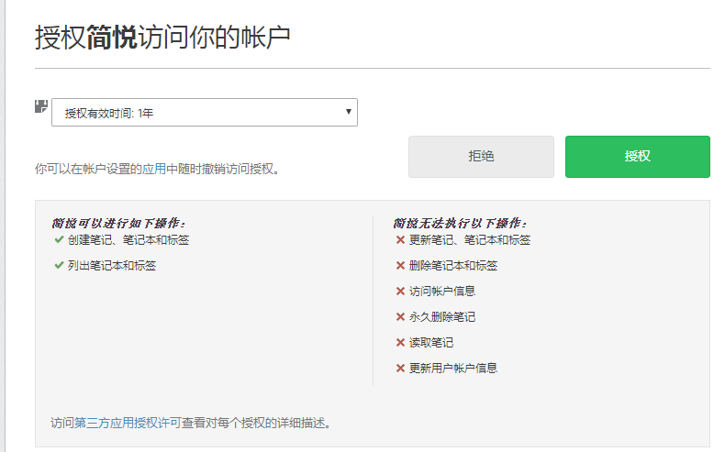Click the broken image icon beside dropdown
This screenshot has width=725, height=452.
pos(41,106)
